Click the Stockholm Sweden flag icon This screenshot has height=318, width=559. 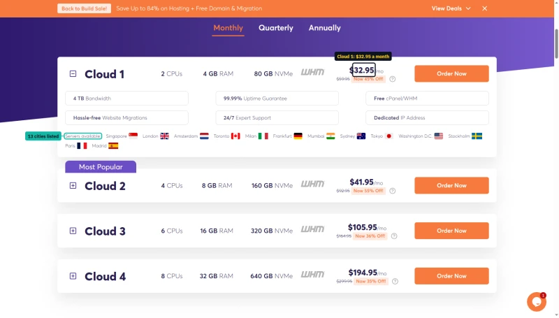[x=477, y=136]
